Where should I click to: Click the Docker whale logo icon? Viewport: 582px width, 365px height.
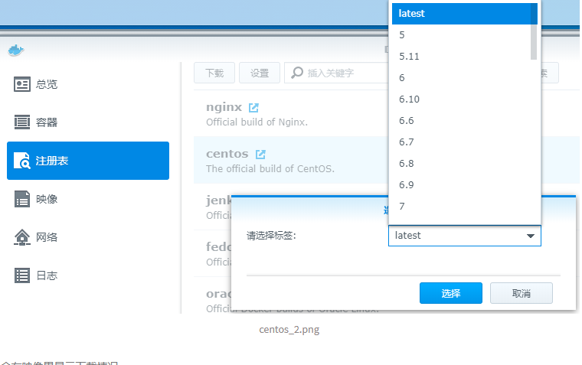[x=15, y=51]
